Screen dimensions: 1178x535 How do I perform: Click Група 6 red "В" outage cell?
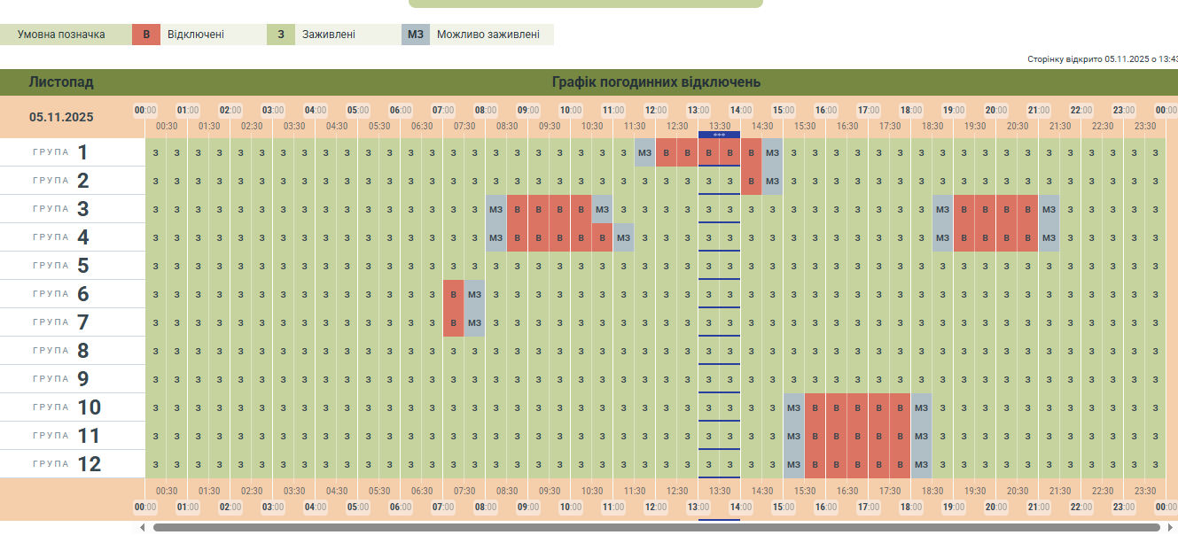tap(453, 294)
